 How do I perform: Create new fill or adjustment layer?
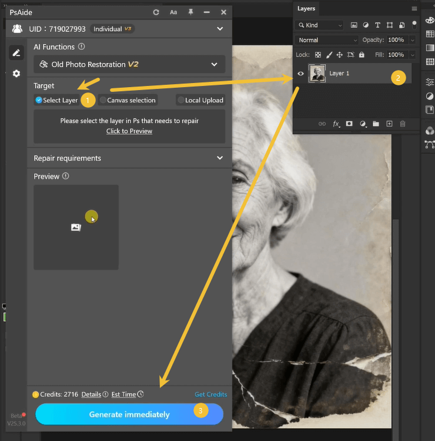tap(363, 124)
